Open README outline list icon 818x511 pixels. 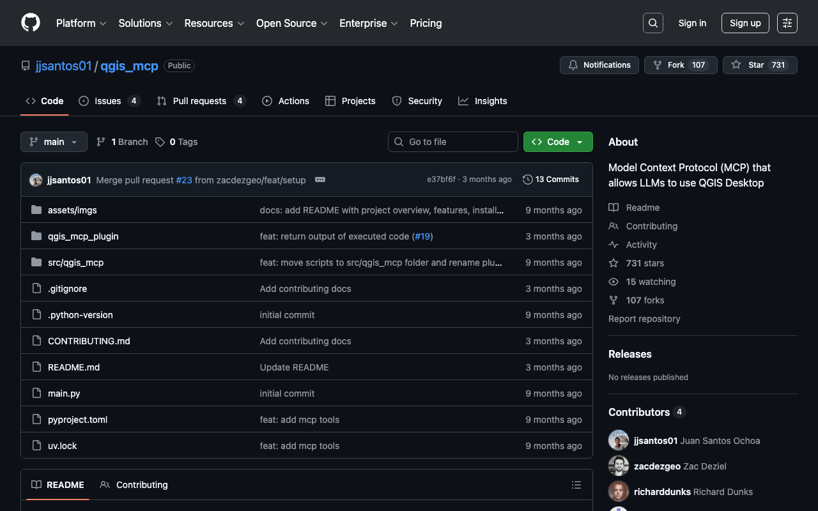(576, 485)
